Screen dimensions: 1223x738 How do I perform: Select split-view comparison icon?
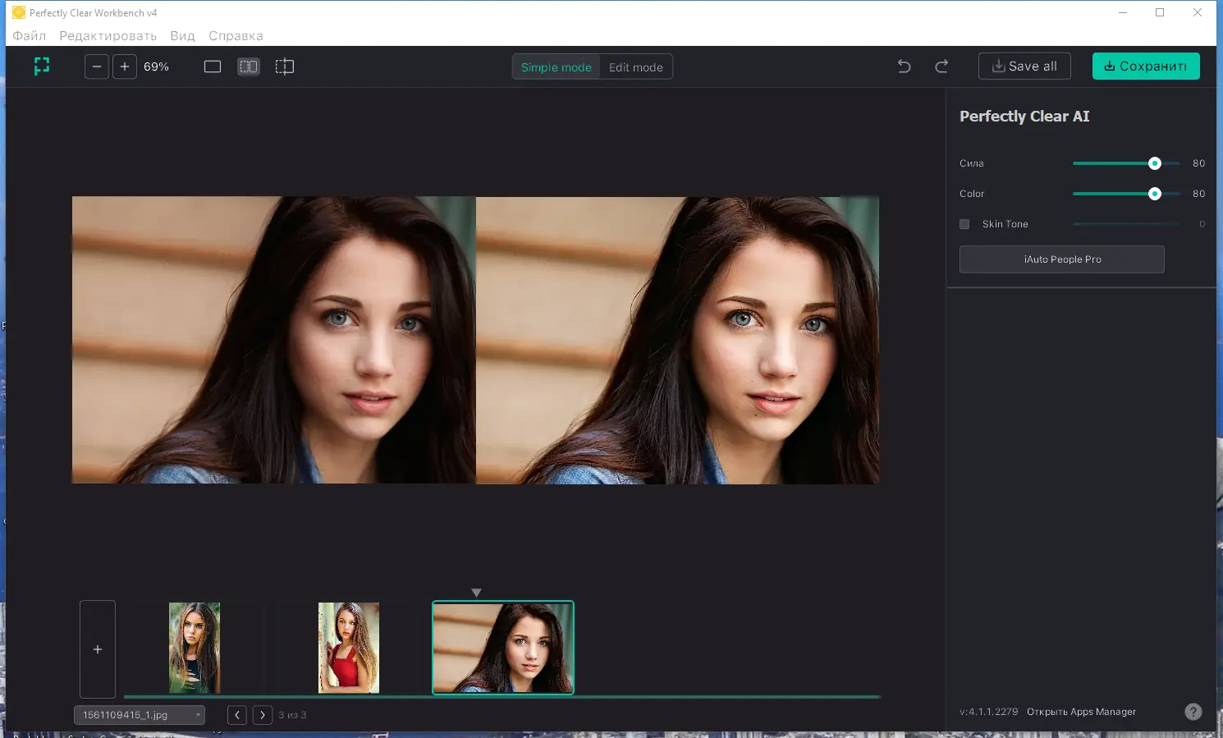285,66
